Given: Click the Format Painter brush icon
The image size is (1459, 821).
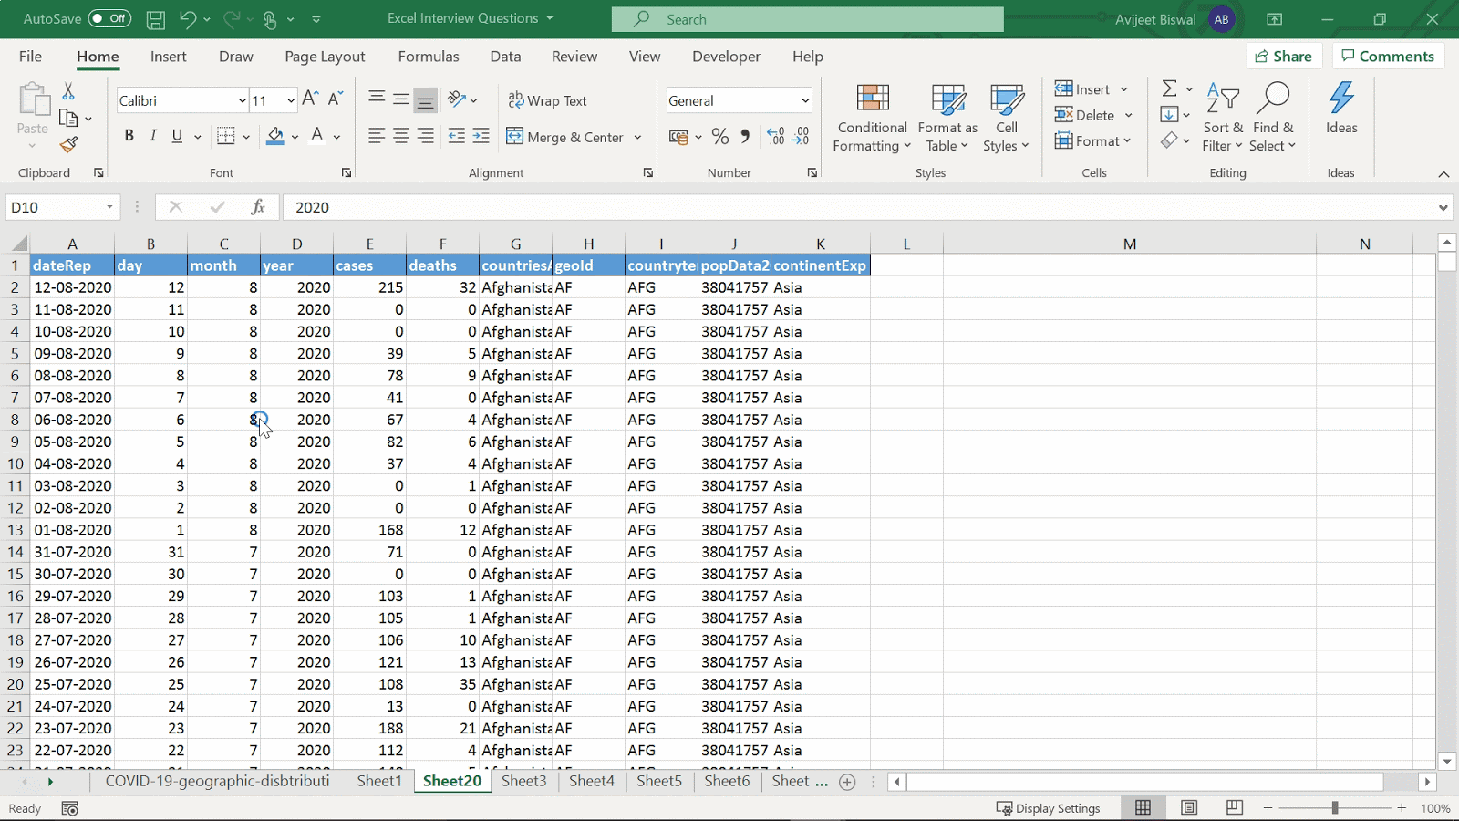Looking at the screenshot, I should [x=68, y=145].
